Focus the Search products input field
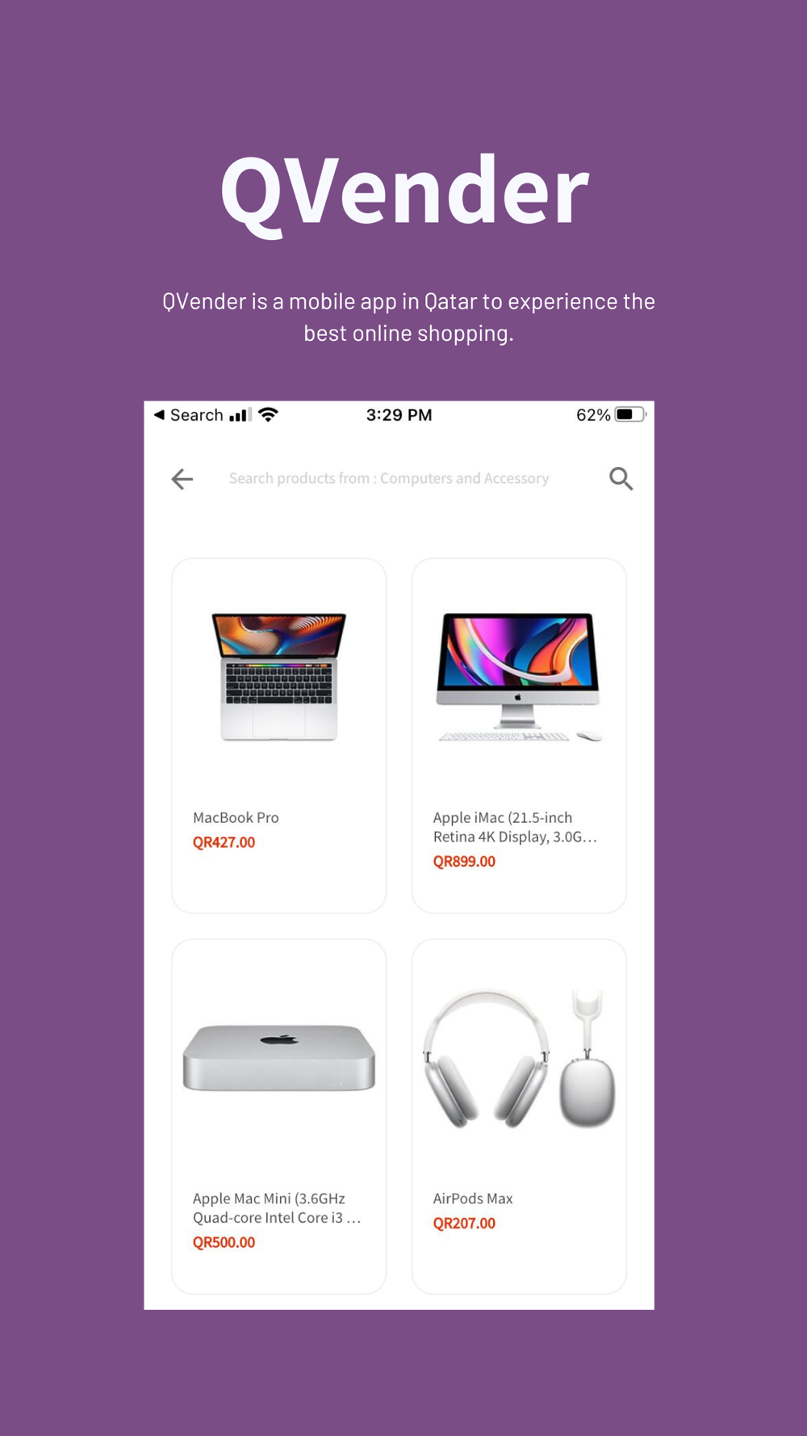Image resolution: width=807 pixels, height=1436 pixels. [389, 478]
